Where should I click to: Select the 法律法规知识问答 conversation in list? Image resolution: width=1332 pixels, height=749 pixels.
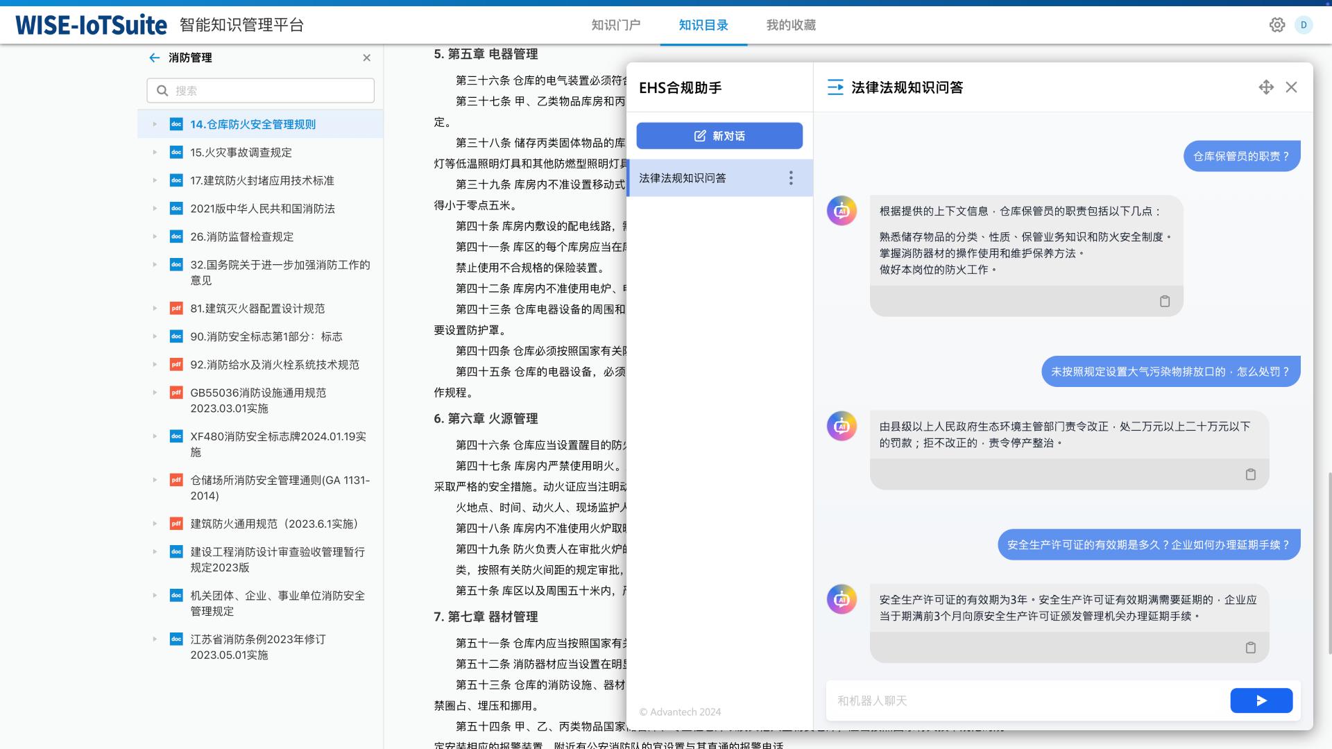point(719,178)
